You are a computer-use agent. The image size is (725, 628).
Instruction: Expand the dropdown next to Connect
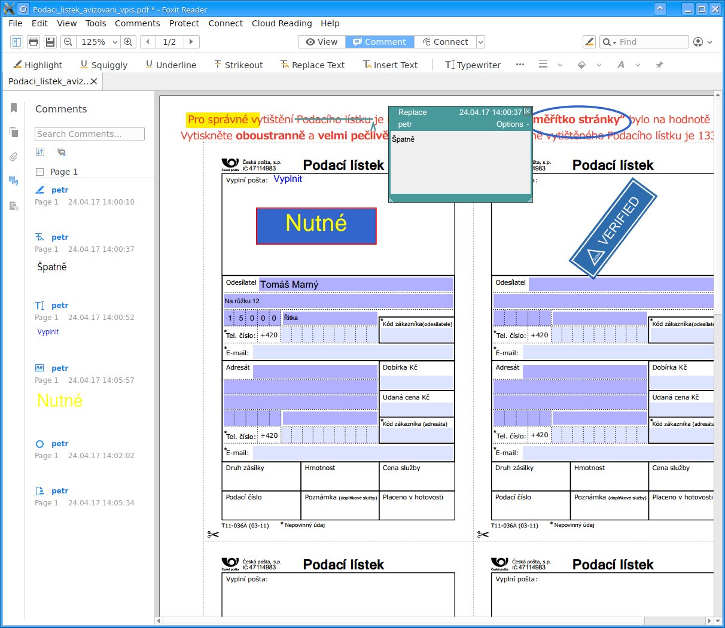coord(480,42)
